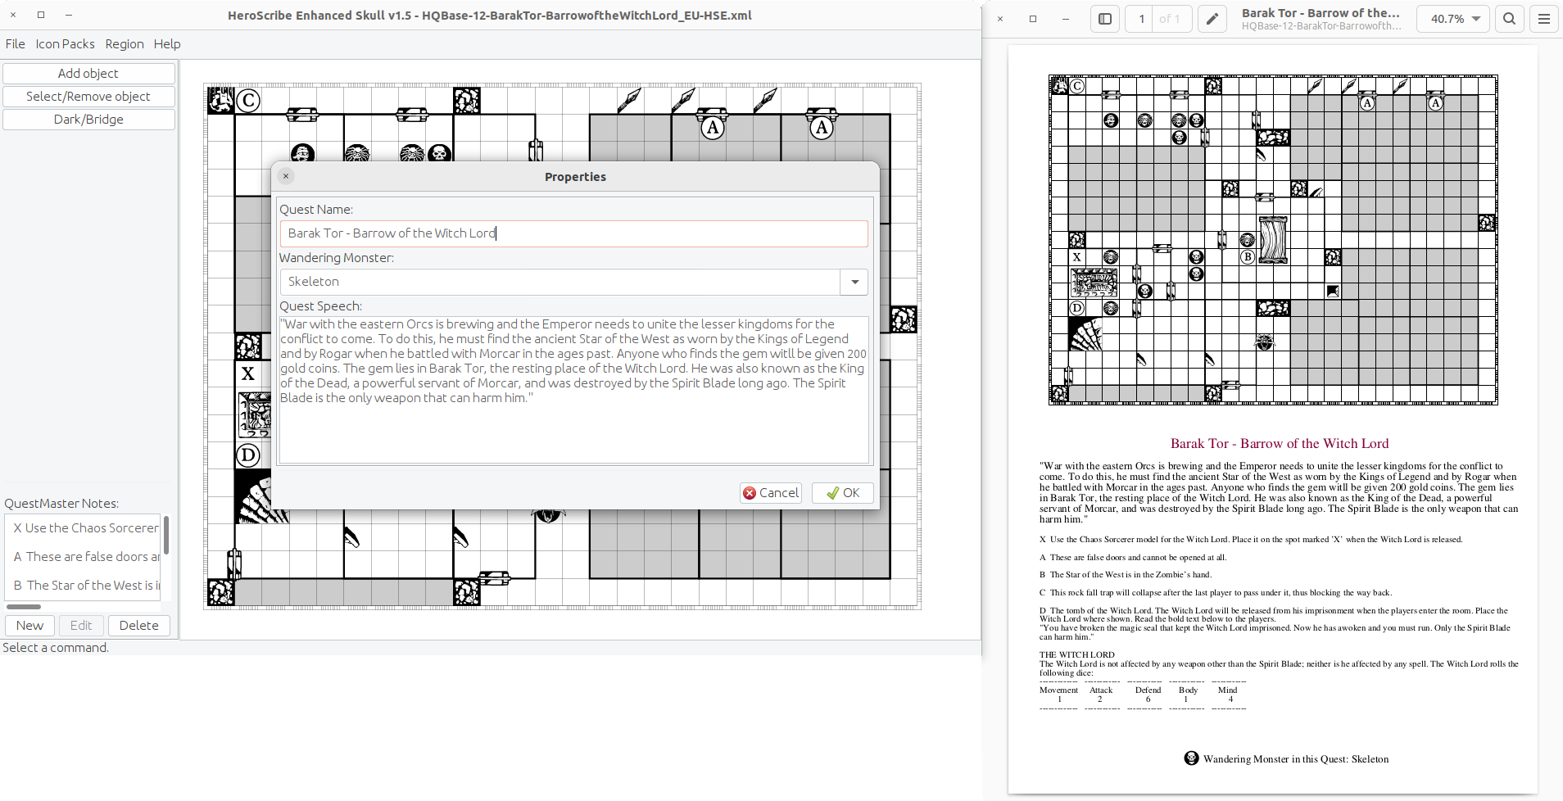Click 'Wandering Monster in this Quest: Skeleton' in PDF
Image resolution: width=1563 pixels, height=801 pixels.
[x=1296, y=759]
